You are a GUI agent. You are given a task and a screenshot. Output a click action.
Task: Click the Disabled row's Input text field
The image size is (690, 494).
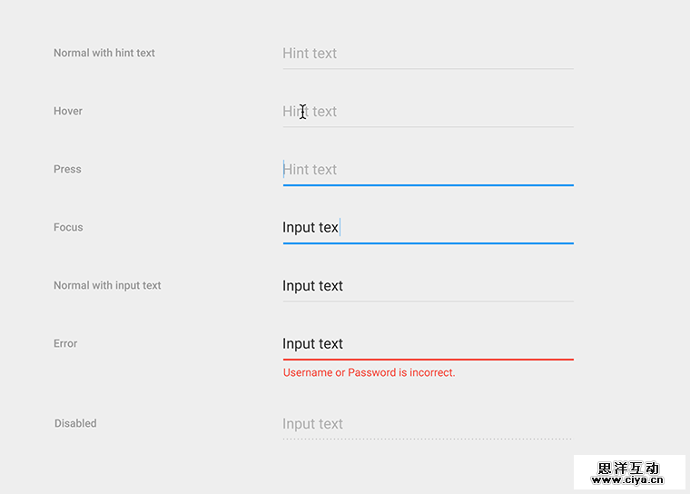click(427, 424)
